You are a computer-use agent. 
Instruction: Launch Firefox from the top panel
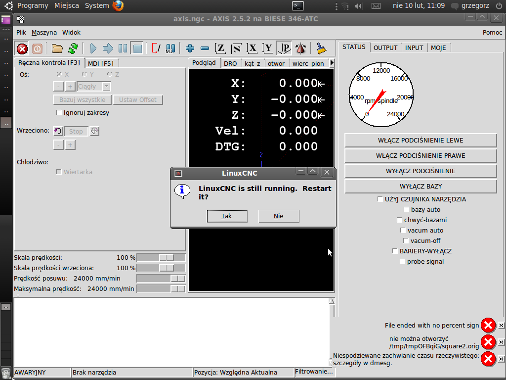pyautogui.click(x=118, y=6)
